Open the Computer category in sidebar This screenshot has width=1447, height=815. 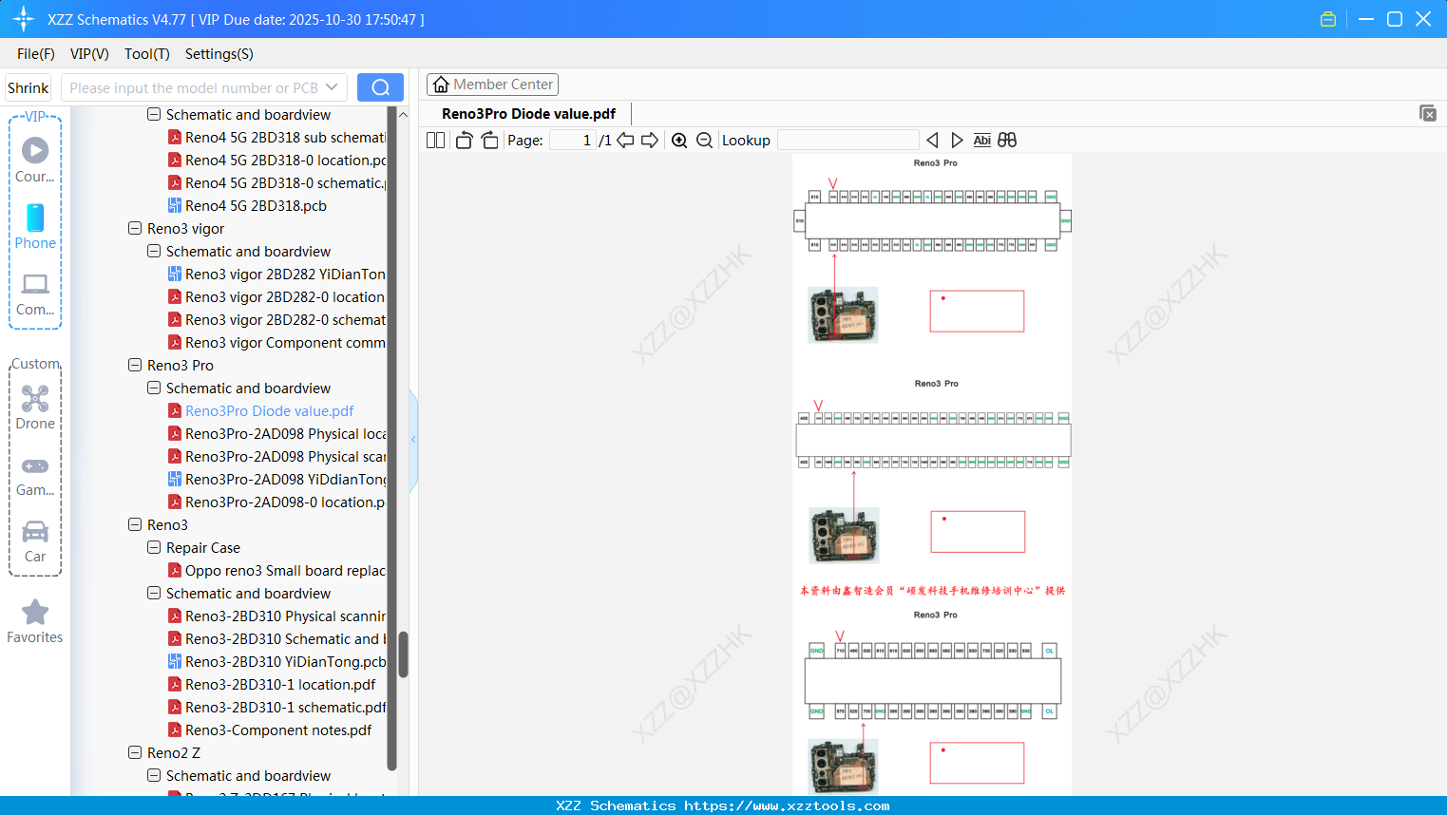click(x=35, y=294)
